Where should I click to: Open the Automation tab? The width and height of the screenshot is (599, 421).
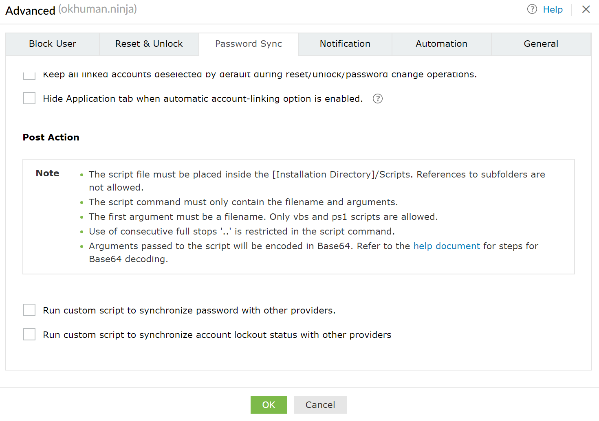[441, 44]
